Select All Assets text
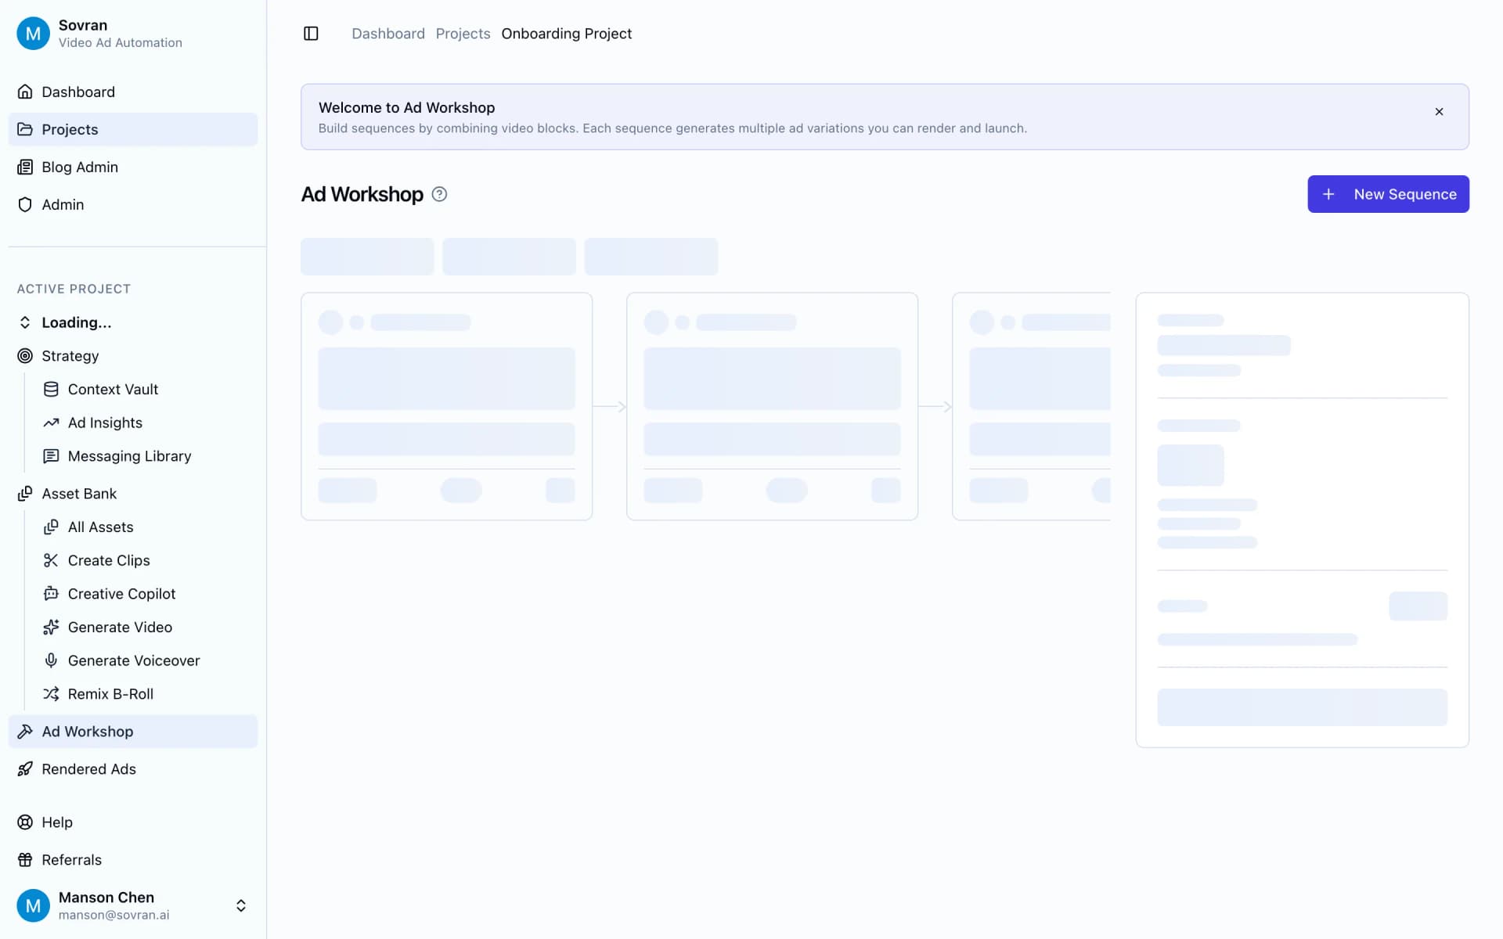Viewport: 1503px width, 939px height. click(x=100, y=527)
